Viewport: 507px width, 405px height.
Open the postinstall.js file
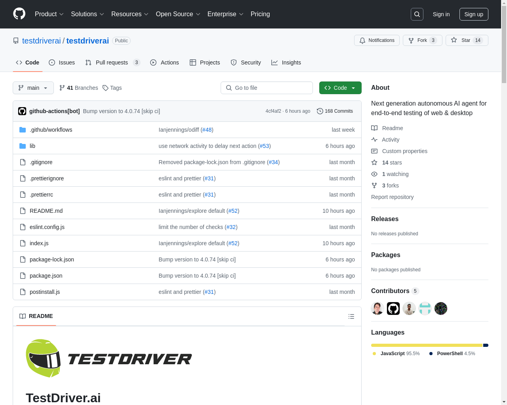click(45, 292)
